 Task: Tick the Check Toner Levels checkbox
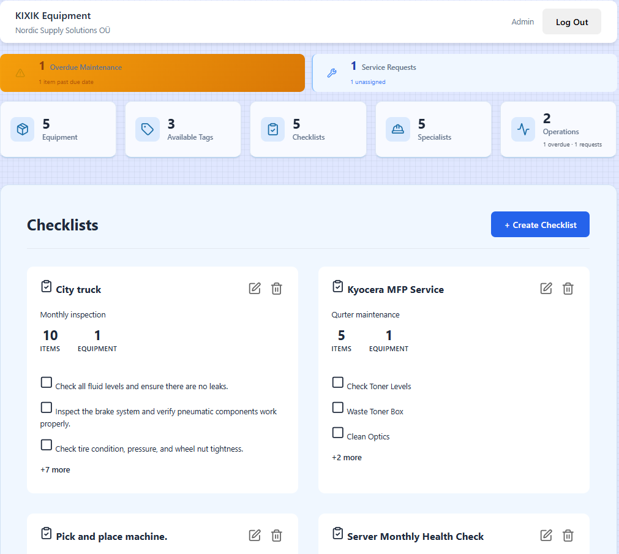(x=338, y=382)
